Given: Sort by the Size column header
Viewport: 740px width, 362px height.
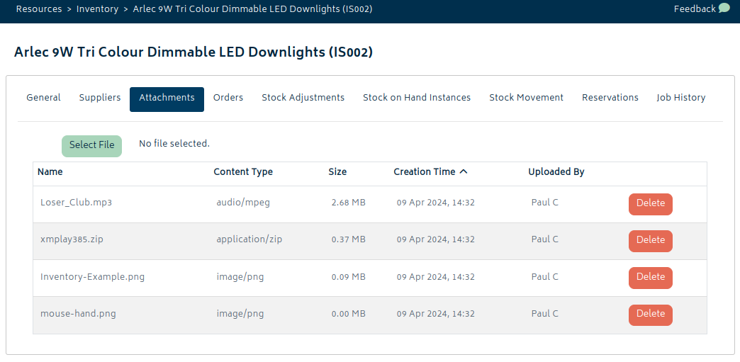Looking at the screenshot, I should tap(337, 172).
